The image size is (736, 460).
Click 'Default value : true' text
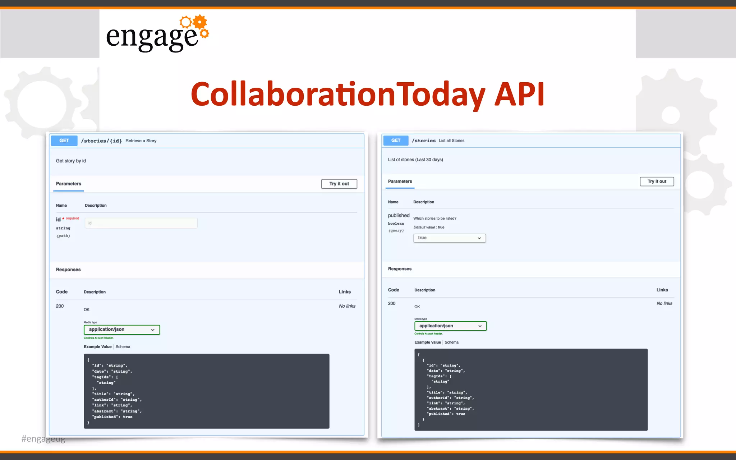(429, 227)
